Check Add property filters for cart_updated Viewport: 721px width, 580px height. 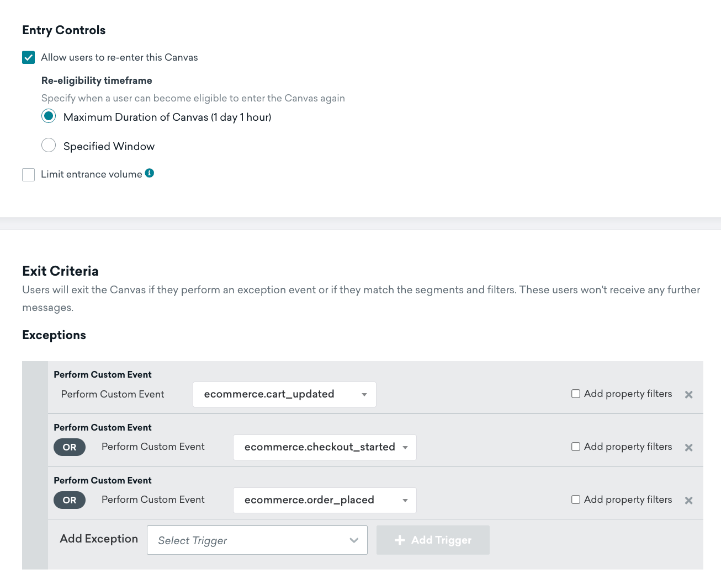click(x=576, y=394)
